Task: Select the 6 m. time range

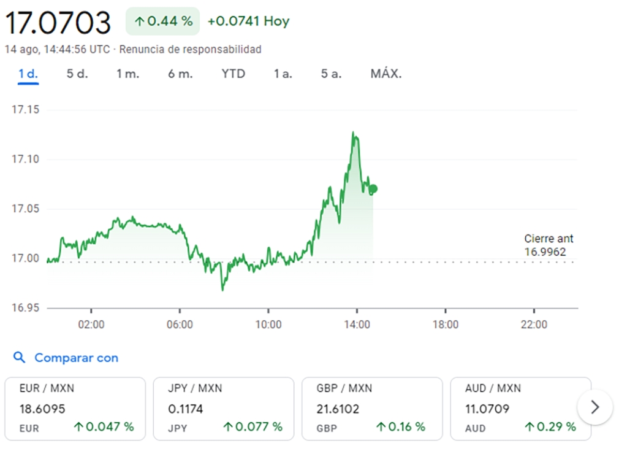Action: click(180, 74)
